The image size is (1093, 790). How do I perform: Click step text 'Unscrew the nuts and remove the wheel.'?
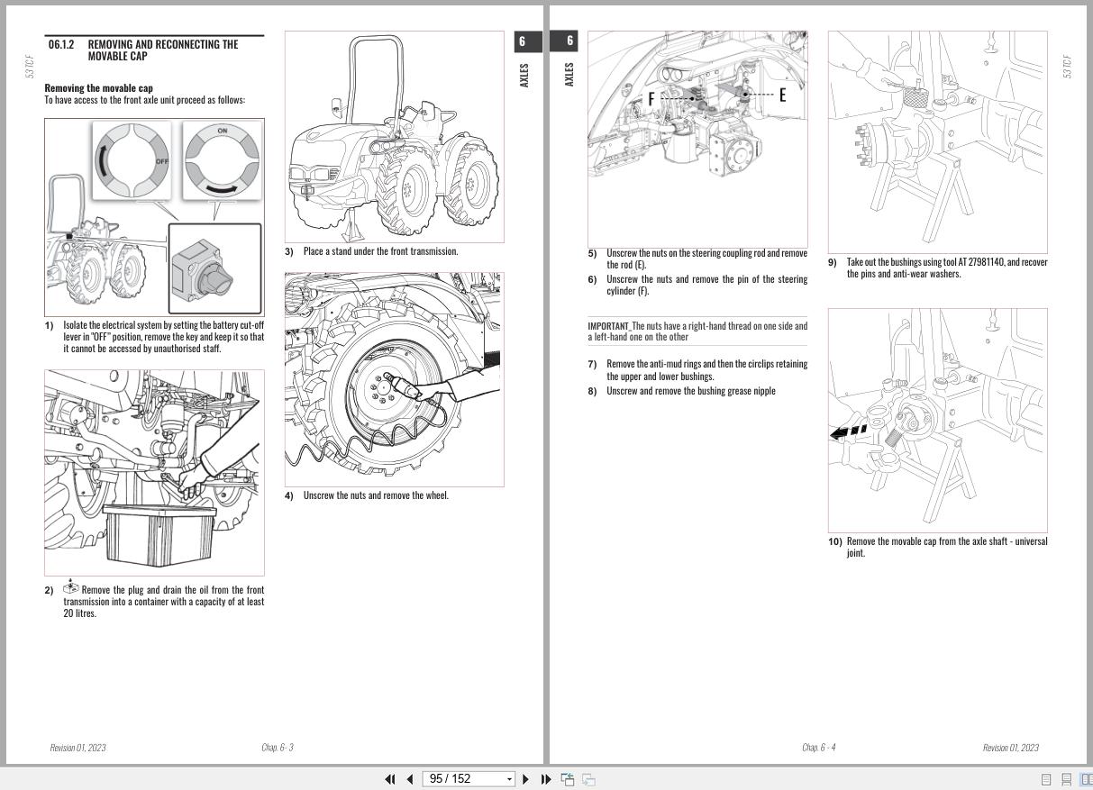point(376,495)
